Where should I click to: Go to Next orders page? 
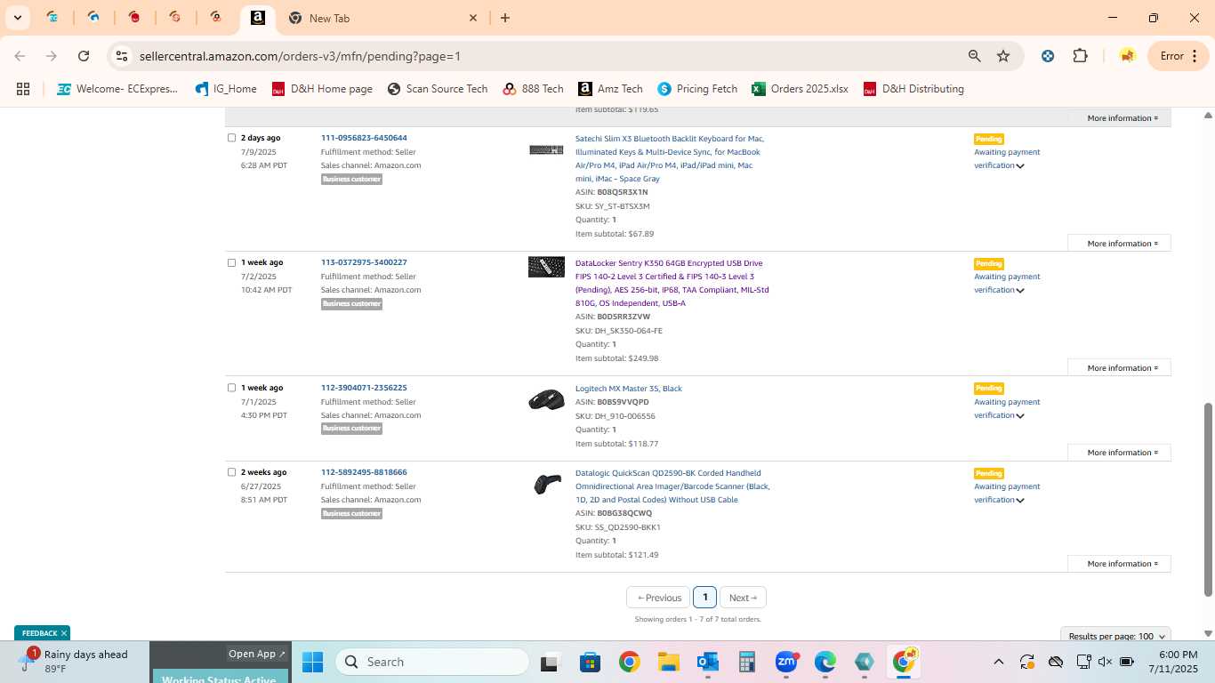(743, 598)
